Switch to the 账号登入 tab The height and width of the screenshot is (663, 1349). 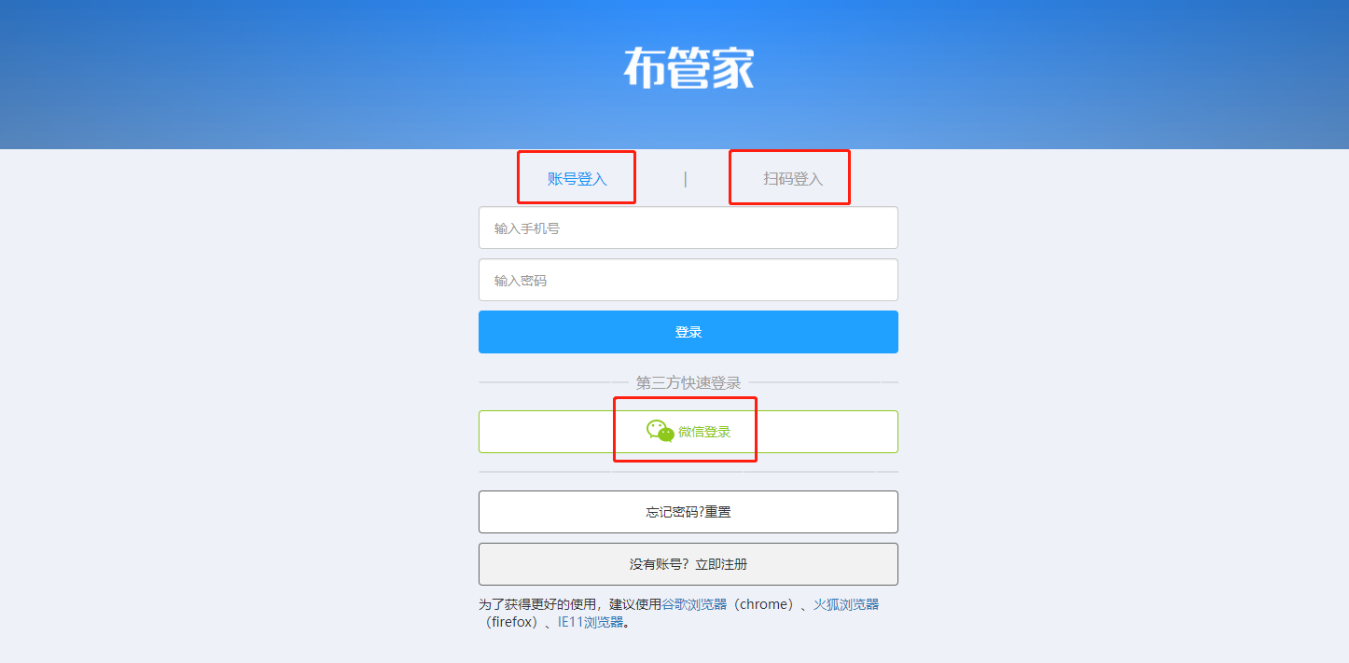tap(577, 179)
